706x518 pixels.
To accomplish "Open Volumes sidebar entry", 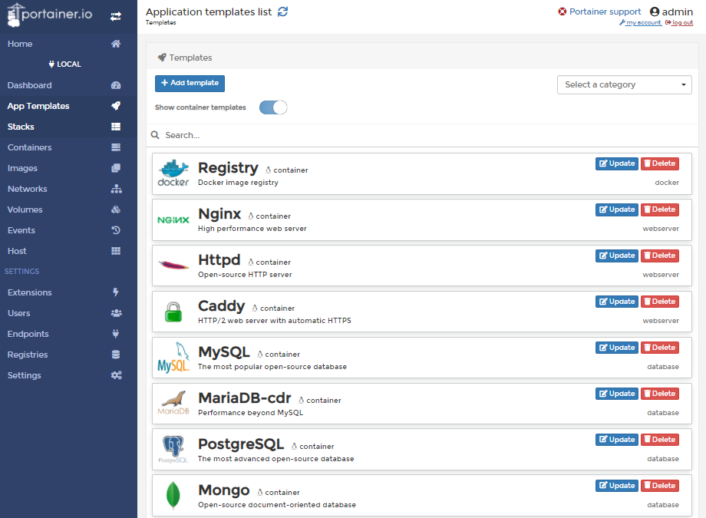I will 68,210.
